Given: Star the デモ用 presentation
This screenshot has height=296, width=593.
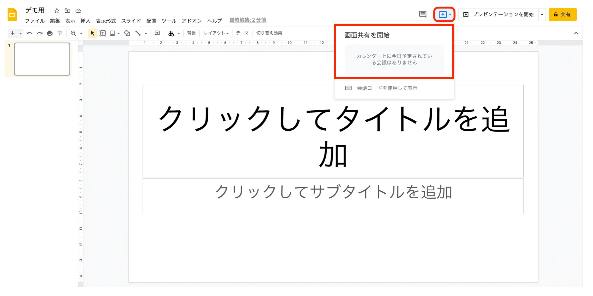Looking at the screenshot, I should [x=57, y=11].
